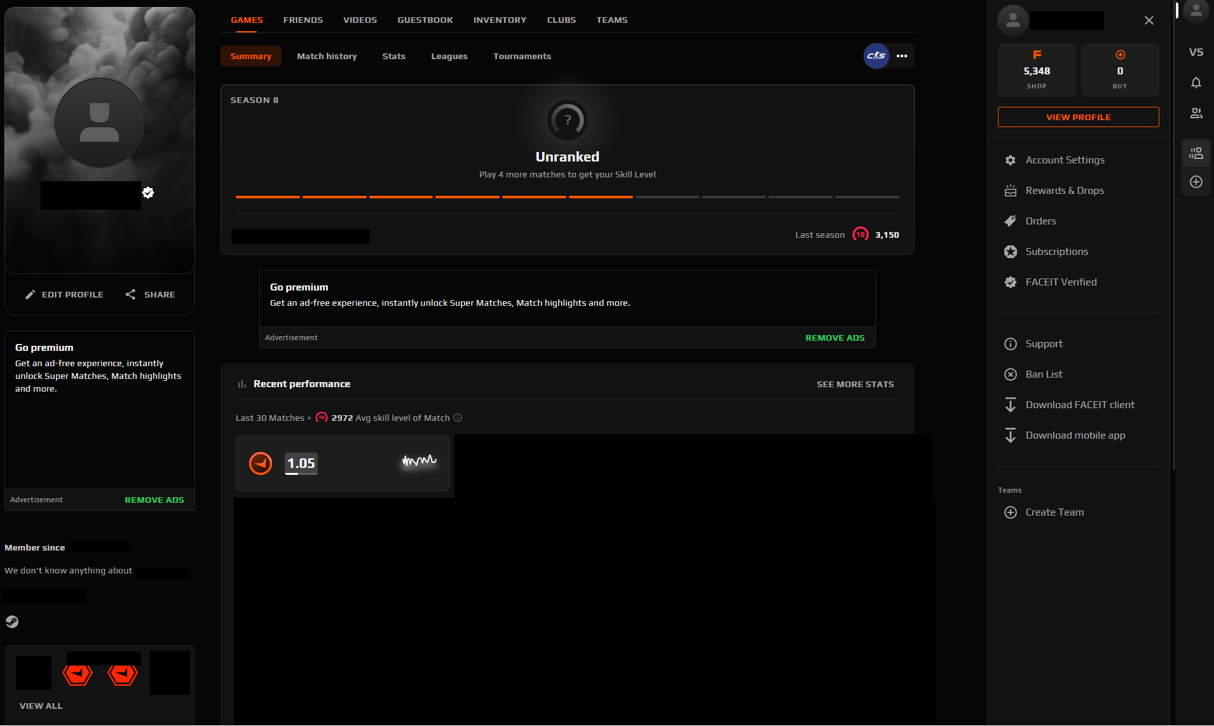Viewport: 1214px width, 726px height.
Task: Click the 1.05 performance stat card
Action: [x=343, y=463]
